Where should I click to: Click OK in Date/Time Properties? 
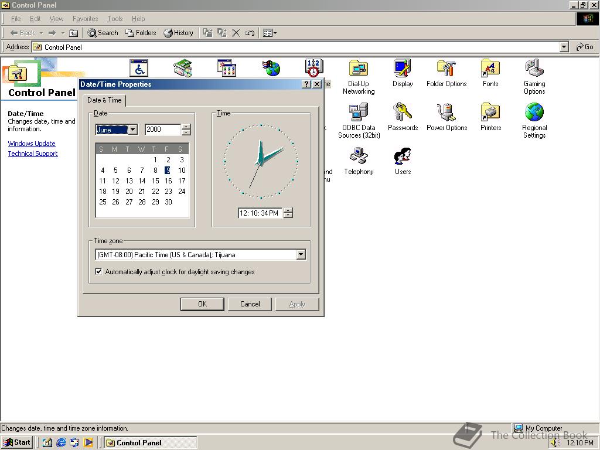tap(202, 304)
